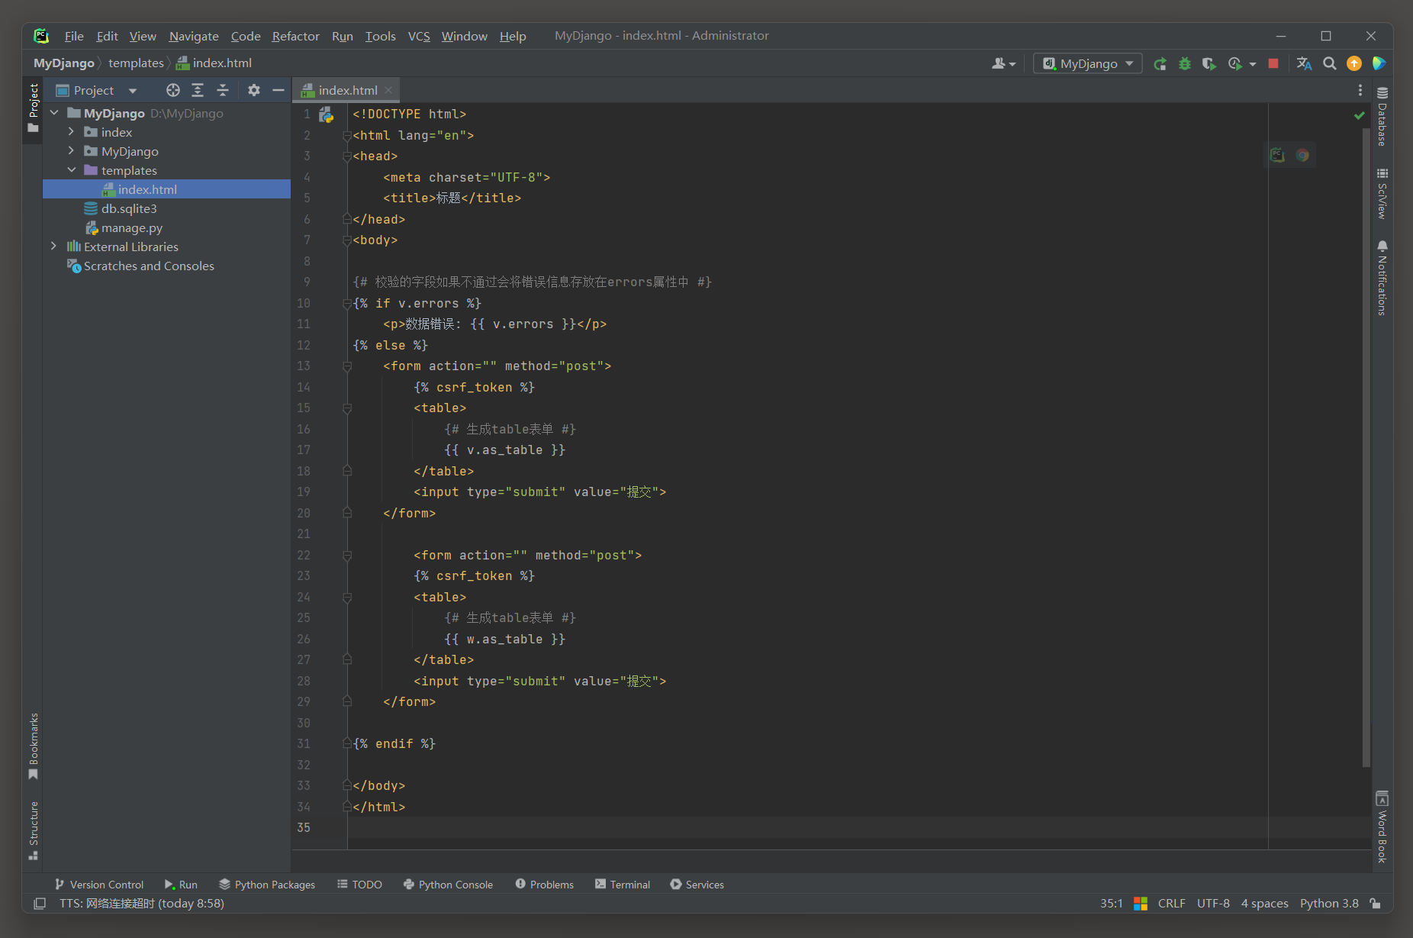Open Search Everywhere magnifier icon
Viewport: 1413px width, 938px height.
coord(1330,64)
